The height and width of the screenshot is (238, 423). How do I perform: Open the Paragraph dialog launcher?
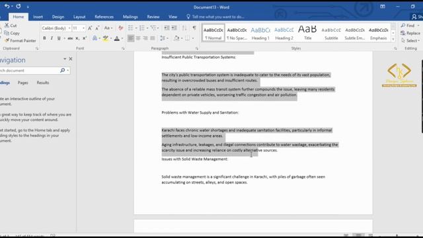(x=197, y=48)
